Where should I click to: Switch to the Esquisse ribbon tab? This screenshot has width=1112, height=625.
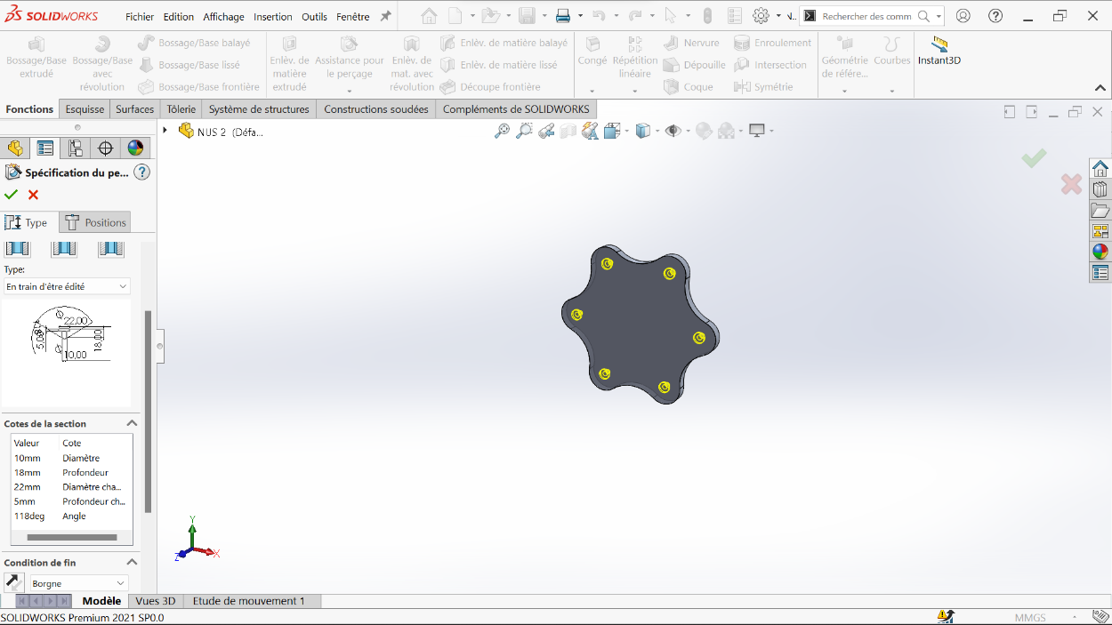(x=85, y=109)
